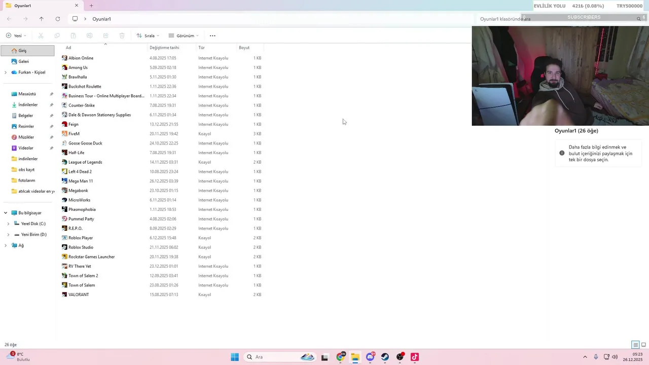Select the Among Us shortcut icon
The height and width of the screenshot is (365, 649).
tap(64, 67)
